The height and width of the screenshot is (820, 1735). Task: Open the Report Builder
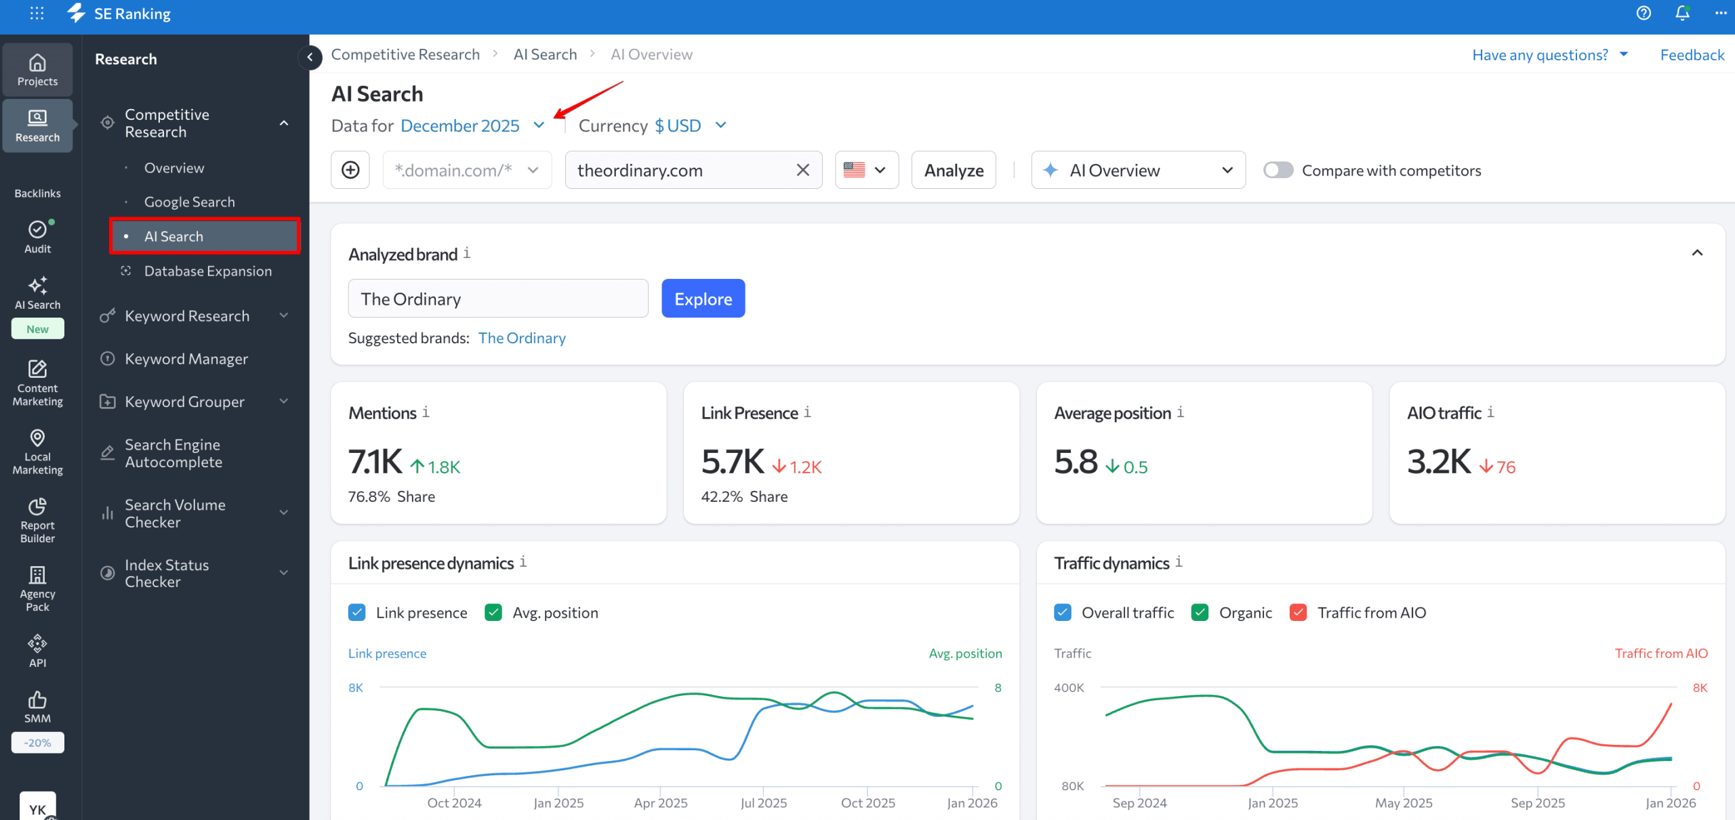37,519
